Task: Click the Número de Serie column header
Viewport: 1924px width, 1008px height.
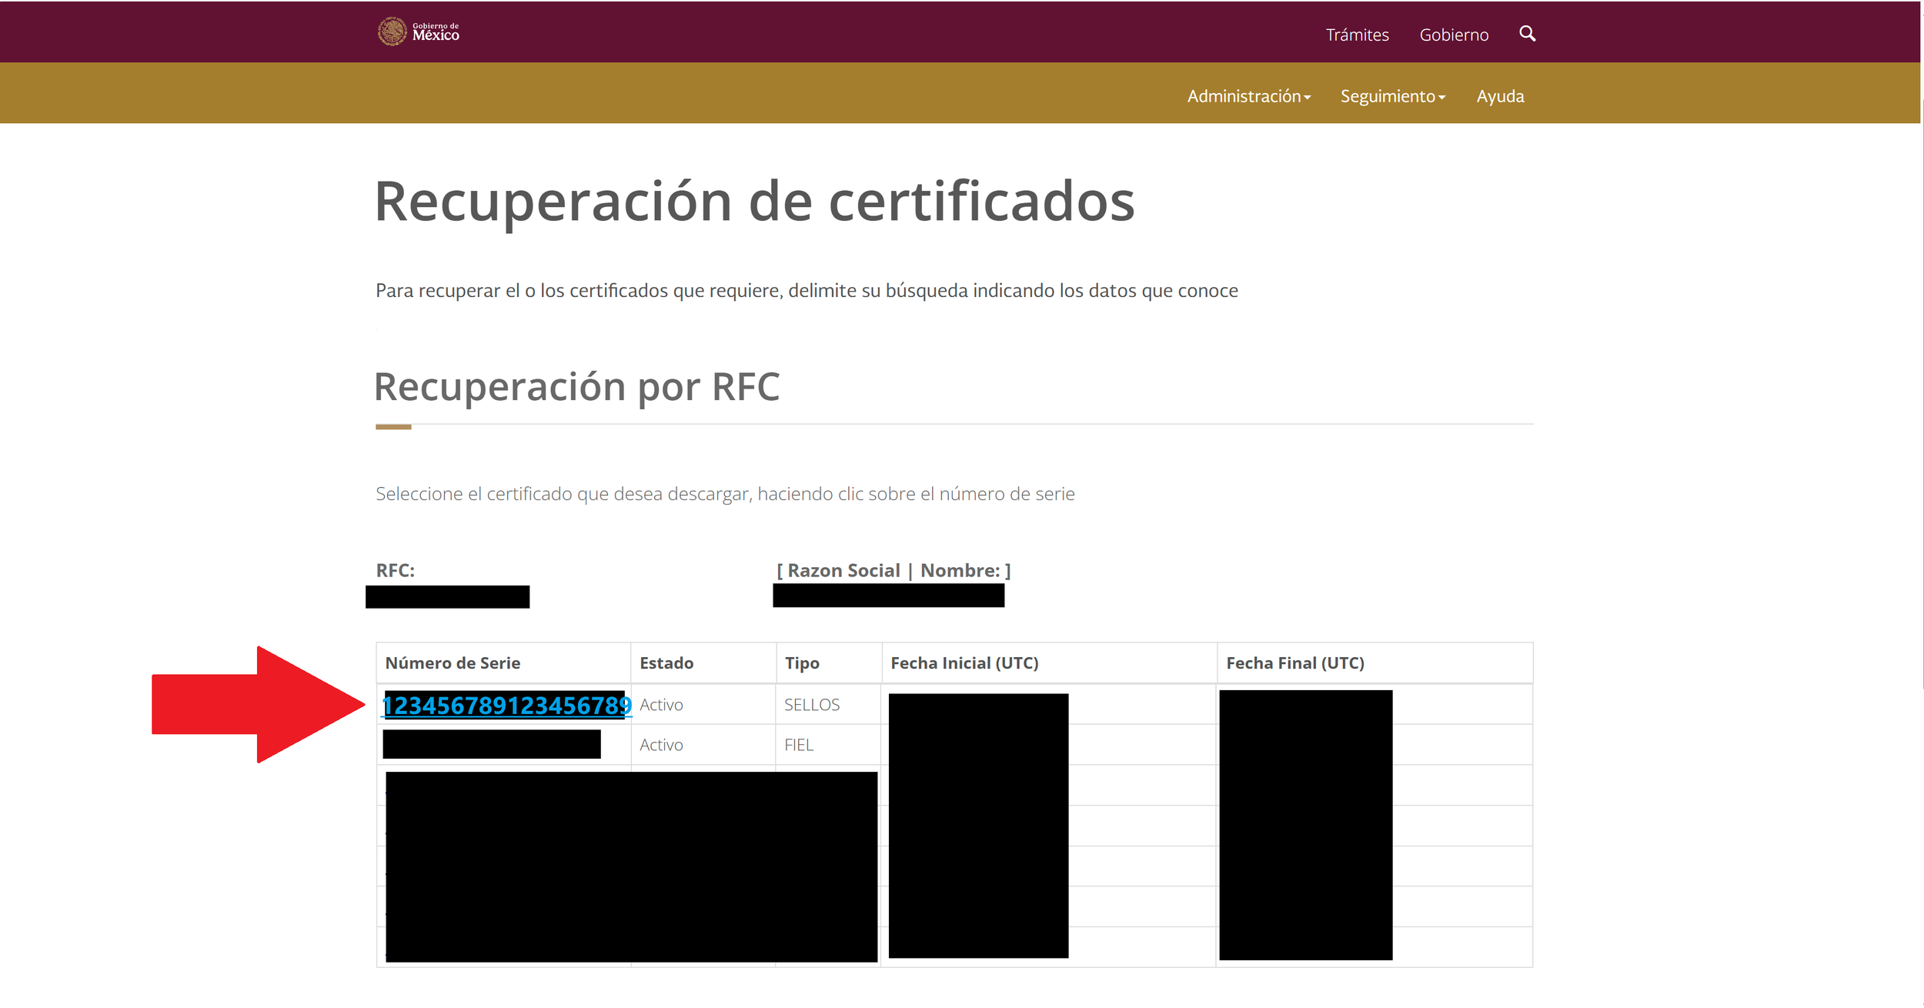Action: [453, 663]
